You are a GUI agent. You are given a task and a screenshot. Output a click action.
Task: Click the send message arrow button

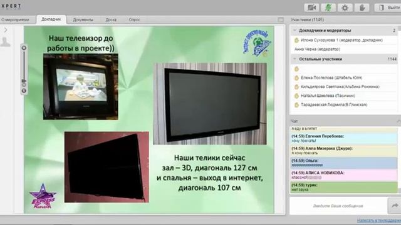[x=395, y=206]
